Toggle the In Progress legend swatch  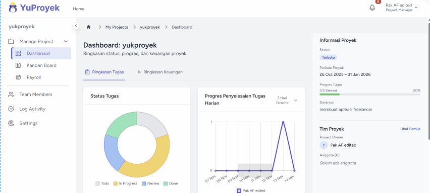pos(116,183)
